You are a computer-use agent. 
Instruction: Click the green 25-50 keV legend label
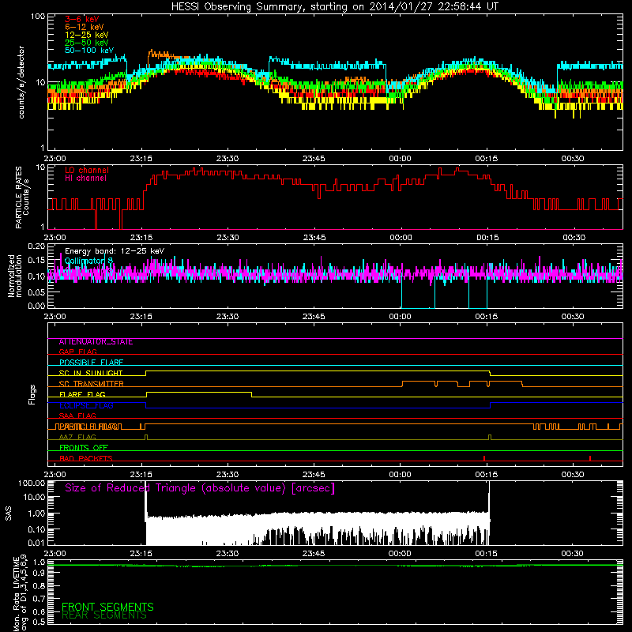[x=87, y=43]
